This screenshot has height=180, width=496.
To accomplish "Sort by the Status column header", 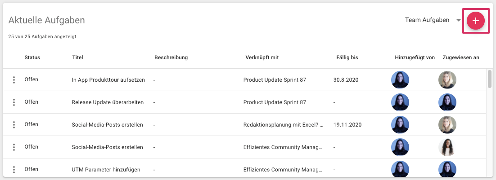I will [x=32, y=57].
